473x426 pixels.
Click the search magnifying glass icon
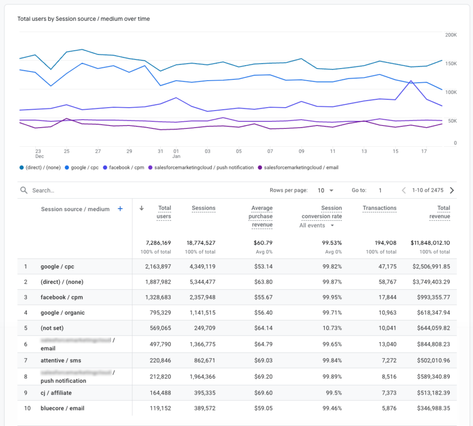click(24, 190)
